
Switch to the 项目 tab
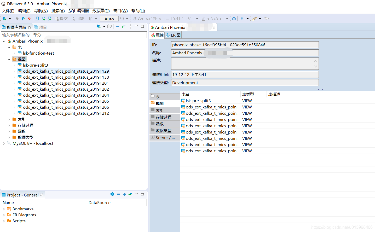coord(41,27)
